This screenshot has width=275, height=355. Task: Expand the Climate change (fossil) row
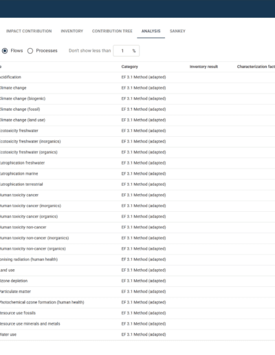pyautogui.click(x=137, y=109)
